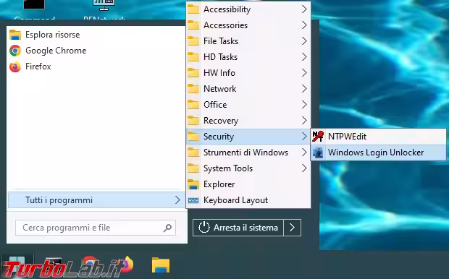Viewport: 449px width, 279px height.
Task: Click the Office folder icon
Action: [193, 105]
